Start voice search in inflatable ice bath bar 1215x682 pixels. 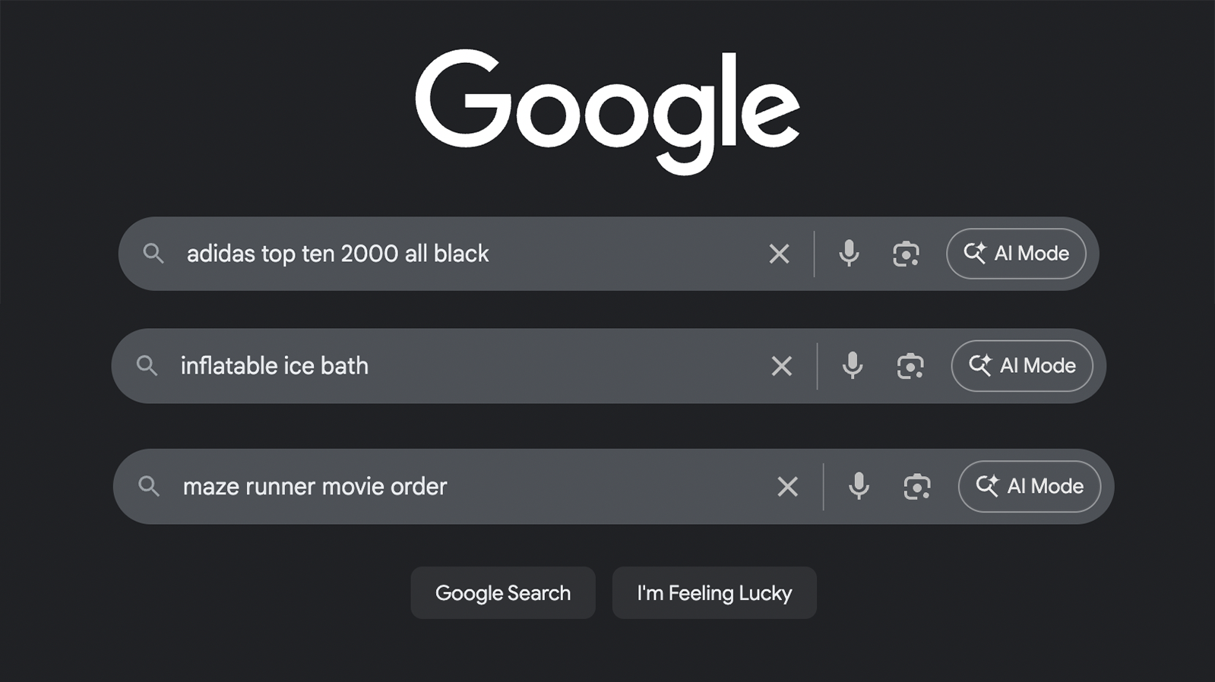pos(853,366)
